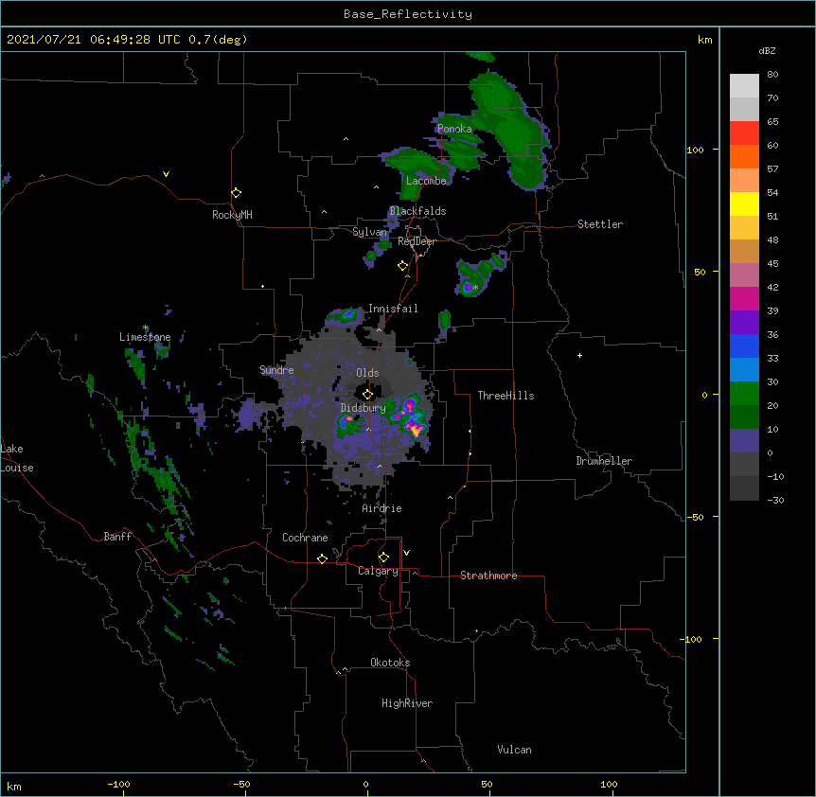Image resolution: width=816 pixels, height=797 pixels.
Task: Click the intense storm cell east of Didsbury
Action: coord(411,417)
